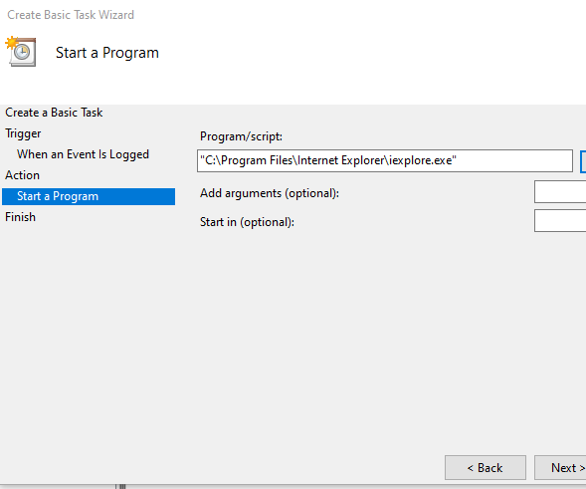Viewport: 586px width, 489px height.
Task: Select When an Event Is Logged step
Action: click(x=83, y=154)
